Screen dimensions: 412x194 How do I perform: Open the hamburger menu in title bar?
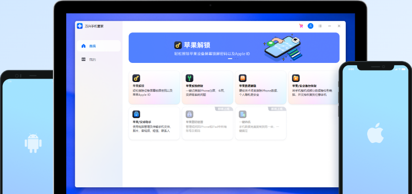[x=320, y=26]
